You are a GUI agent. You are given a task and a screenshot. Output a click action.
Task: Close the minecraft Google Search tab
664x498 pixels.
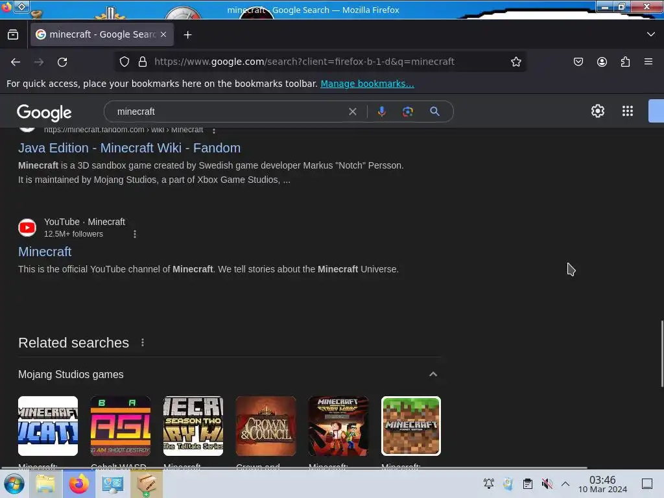click(163, 34)
